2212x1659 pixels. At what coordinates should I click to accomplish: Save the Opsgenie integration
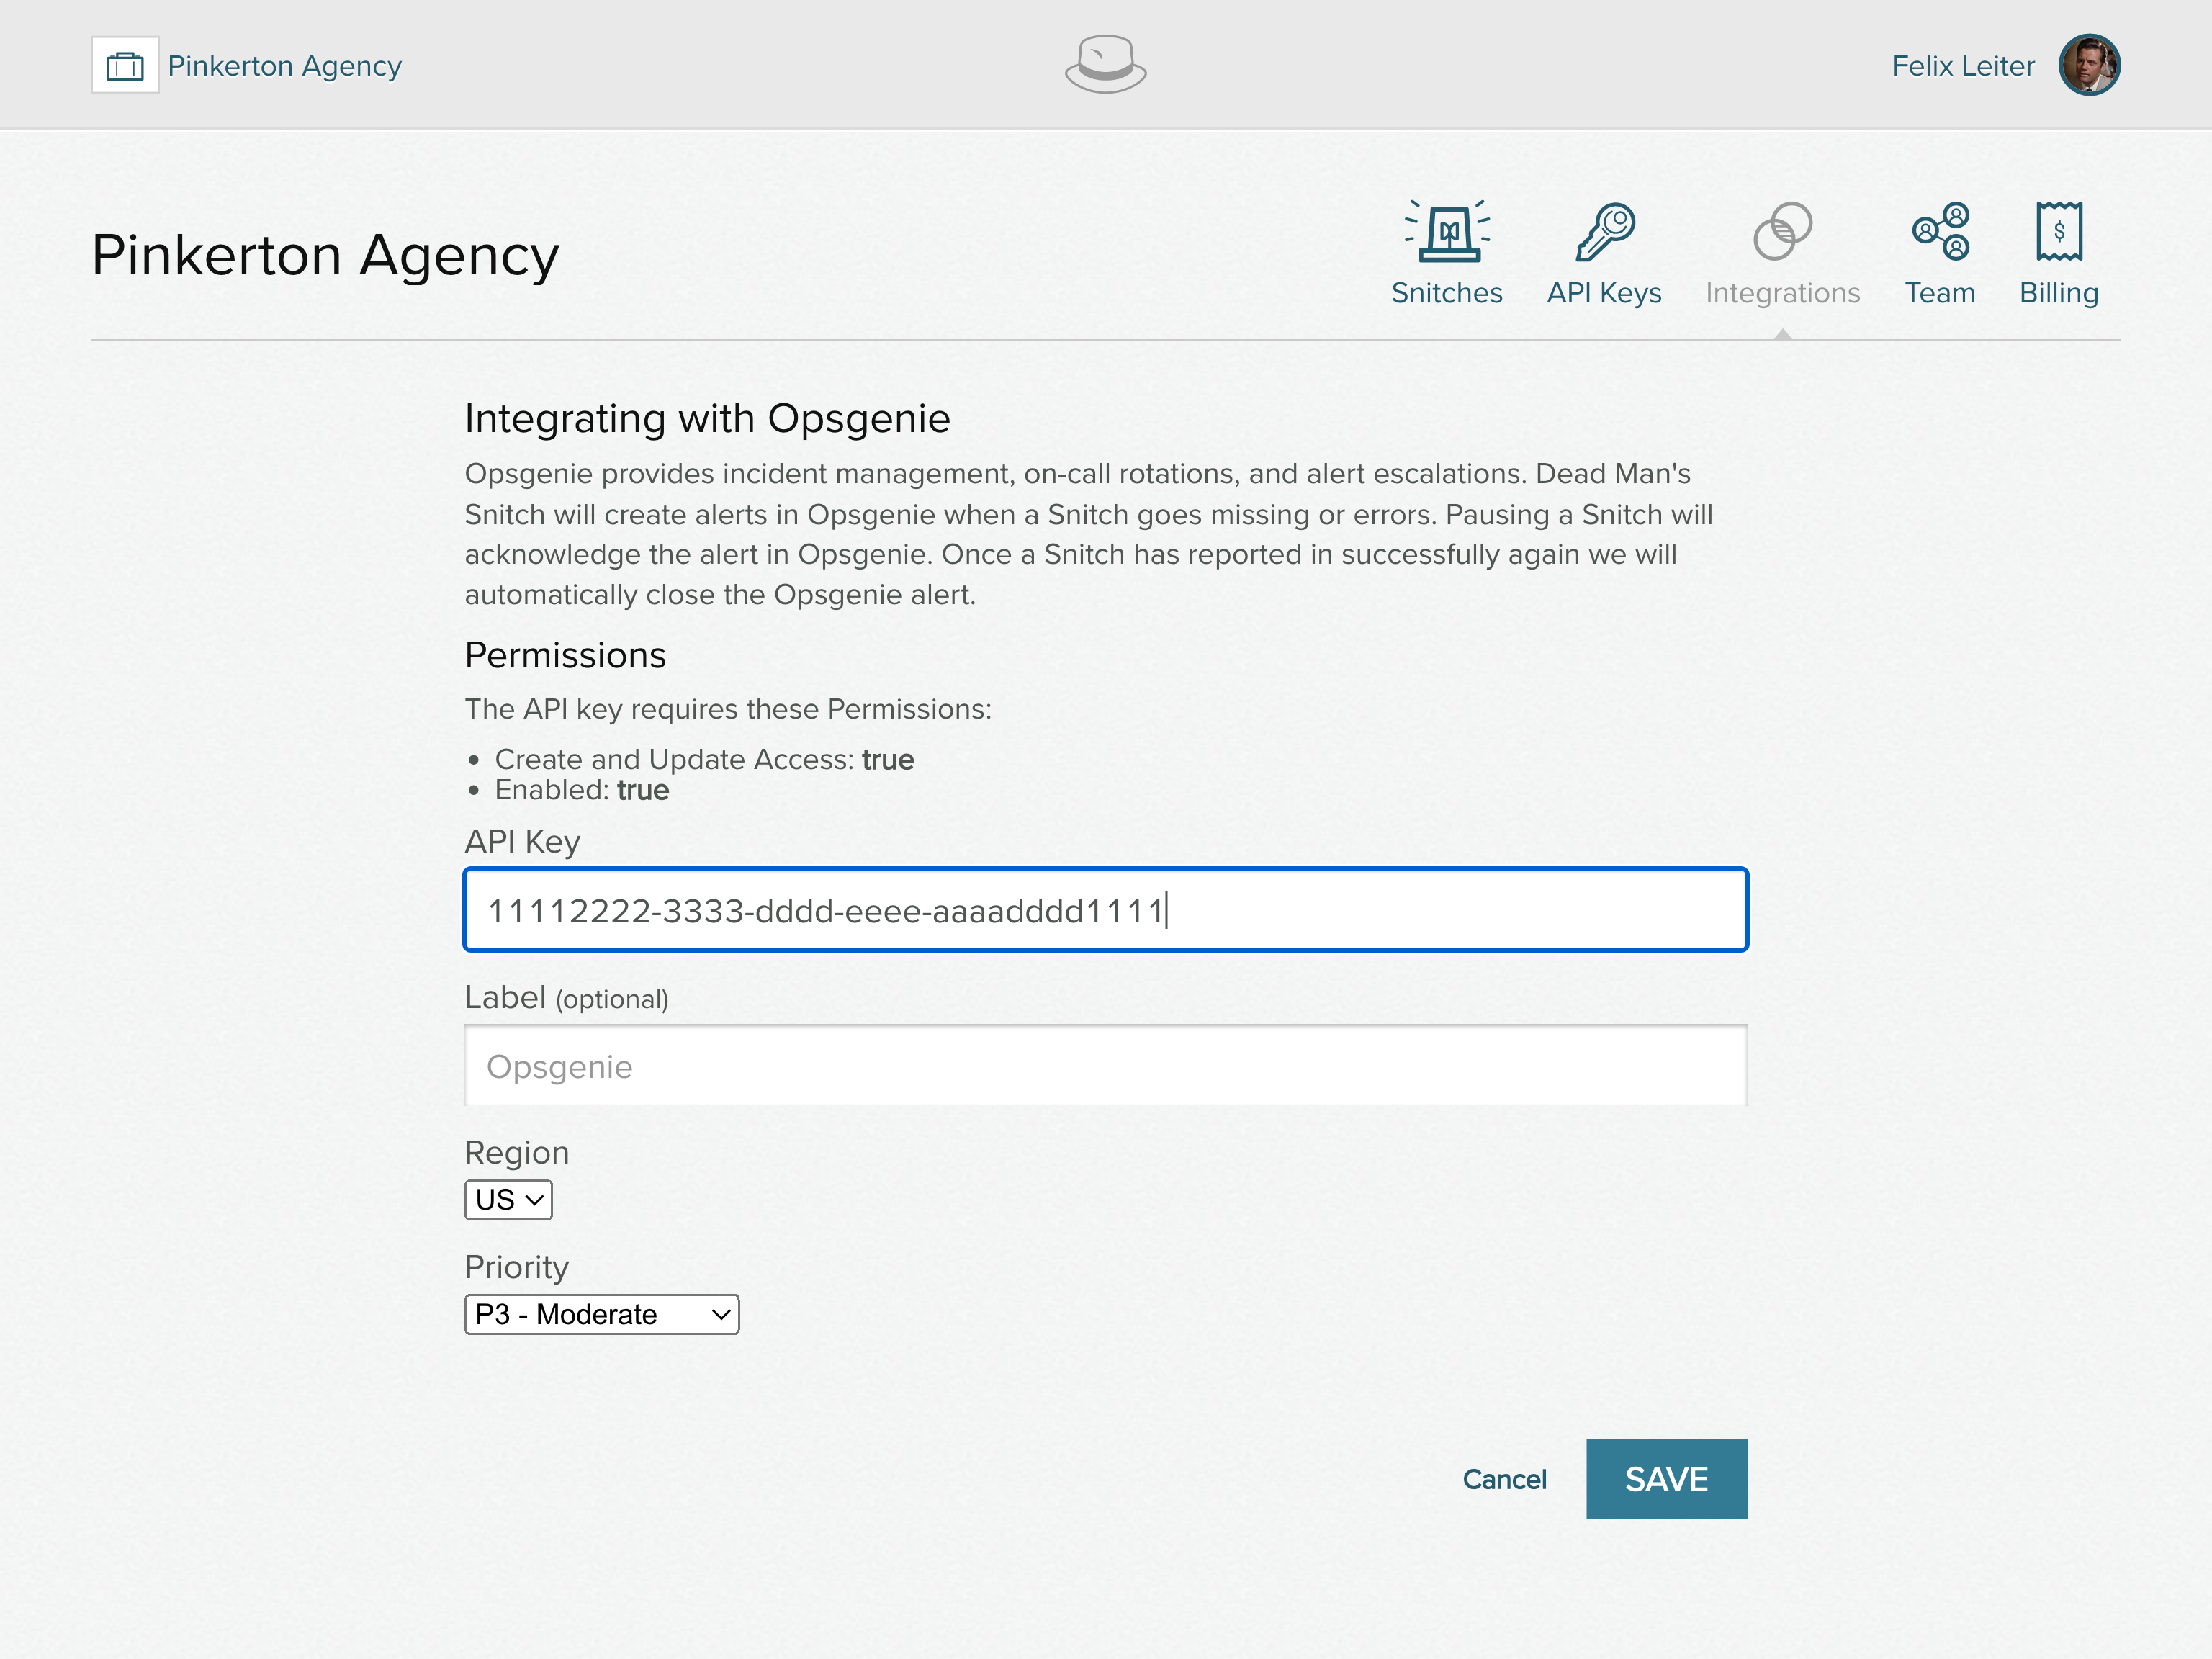[x=1666, y=1479]
